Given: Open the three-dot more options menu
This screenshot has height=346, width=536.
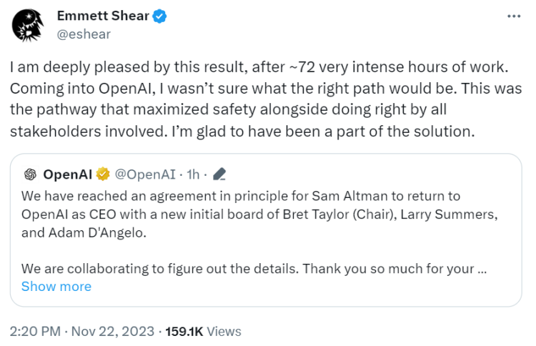Looking at the screenshot, I should [513, 16].
